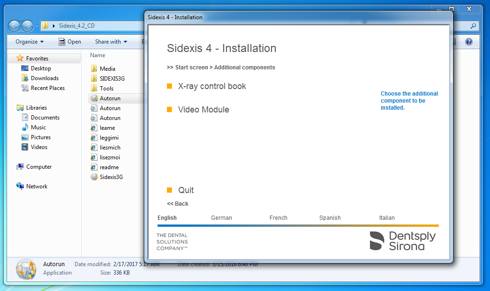Select the readme file
The width and height of the screenshot is (490, 291).
(x=109, y=167)
